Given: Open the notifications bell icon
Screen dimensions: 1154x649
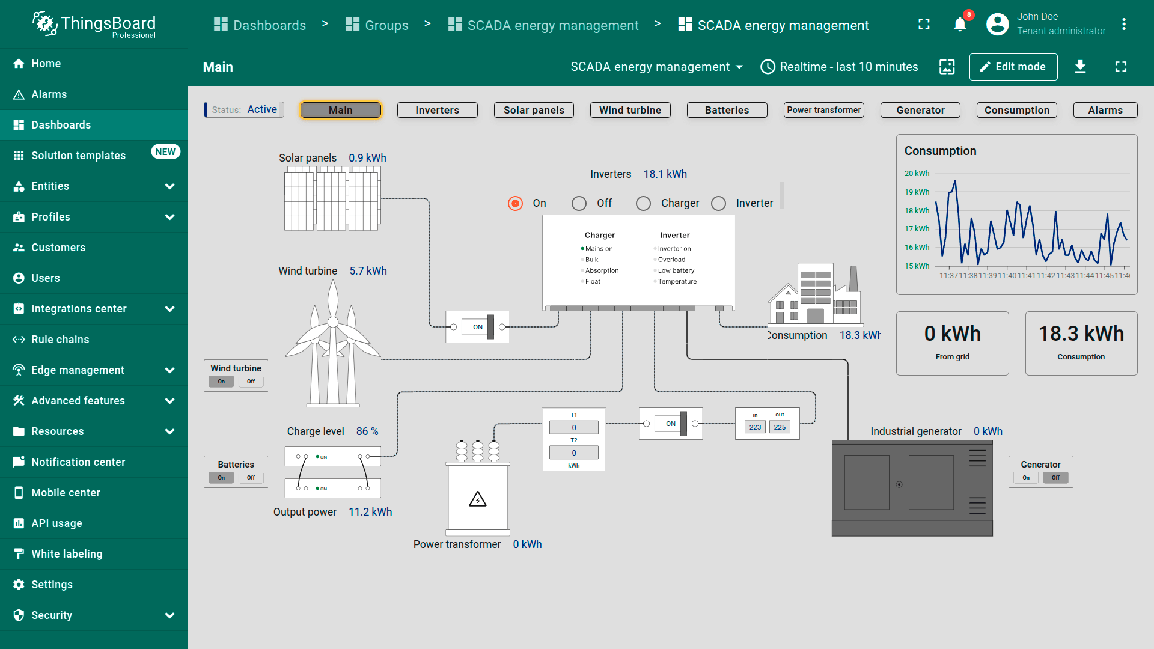Looking at the screenshot, I should (960, 25).
